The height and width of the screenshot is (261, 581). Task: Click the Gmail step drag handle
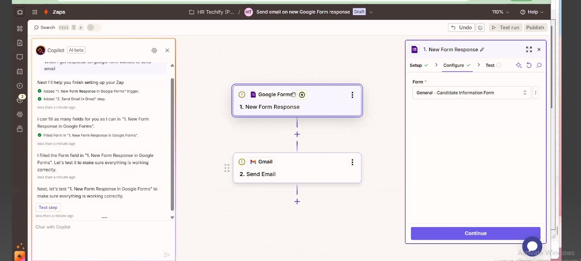227,168
